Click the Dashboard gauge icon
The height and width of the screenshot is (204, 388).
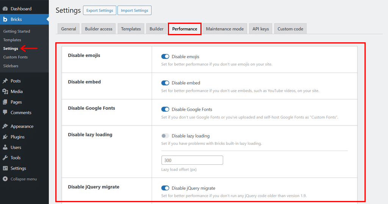coord(5,9)
